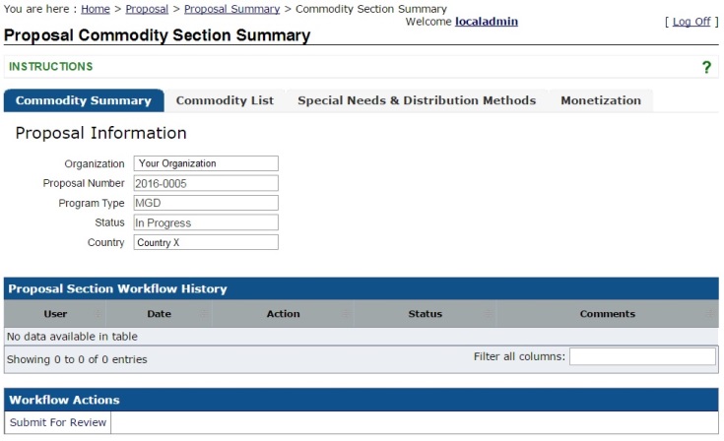The image size is (724, 441).
Task: Click into the Organization text field
Action: pyautogui.click(x=206, y=163)
